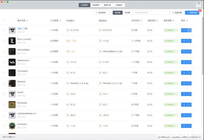Open the 云端备份 tab

pyautogui.click(x=119, y=5)
